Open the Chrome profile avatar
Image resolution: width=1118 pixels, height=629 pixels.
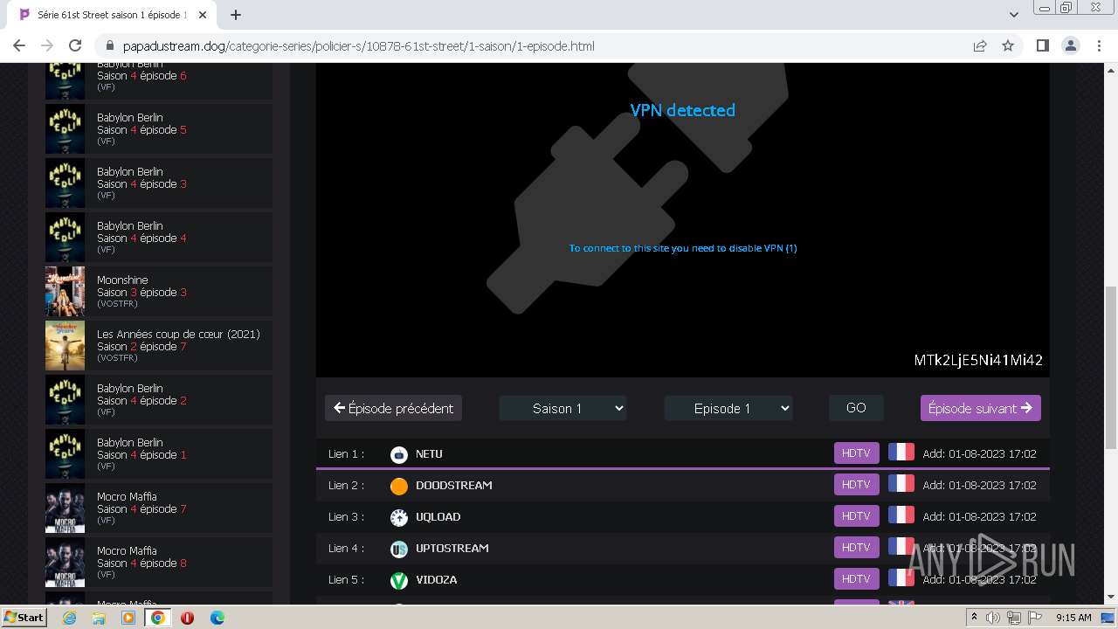coord(1070,45)
